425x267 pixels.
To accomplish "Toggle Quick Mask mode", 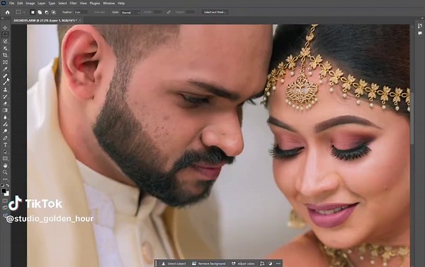I will click(5, 201).
